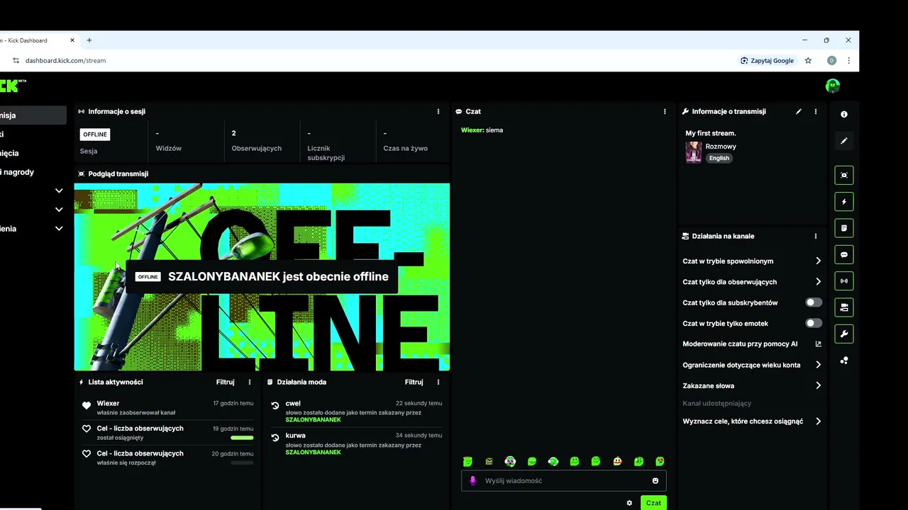Viewport: 908px width, 510px height.
Task: Open the user avatar in Kick header
Action: coord(833,86)
